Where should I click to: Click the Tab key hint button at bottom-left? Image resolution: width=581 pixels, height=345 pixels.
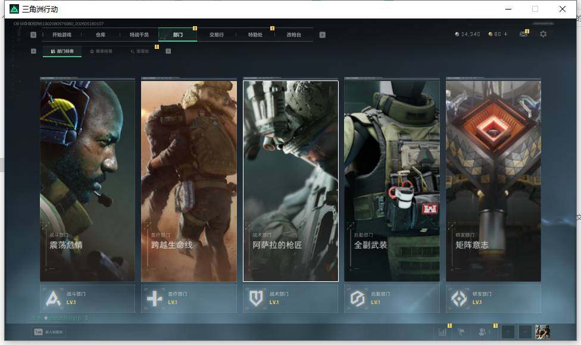coord(49,332)
